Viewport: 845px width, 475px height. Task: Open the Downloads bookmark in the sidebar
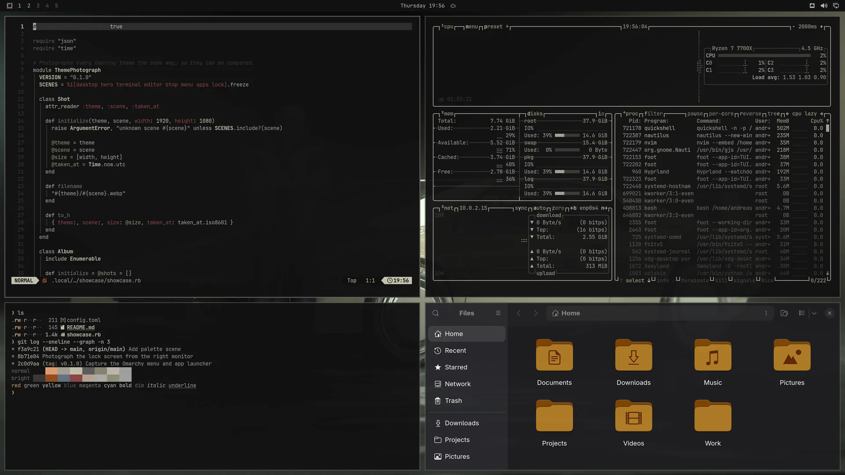coord(467,423)
